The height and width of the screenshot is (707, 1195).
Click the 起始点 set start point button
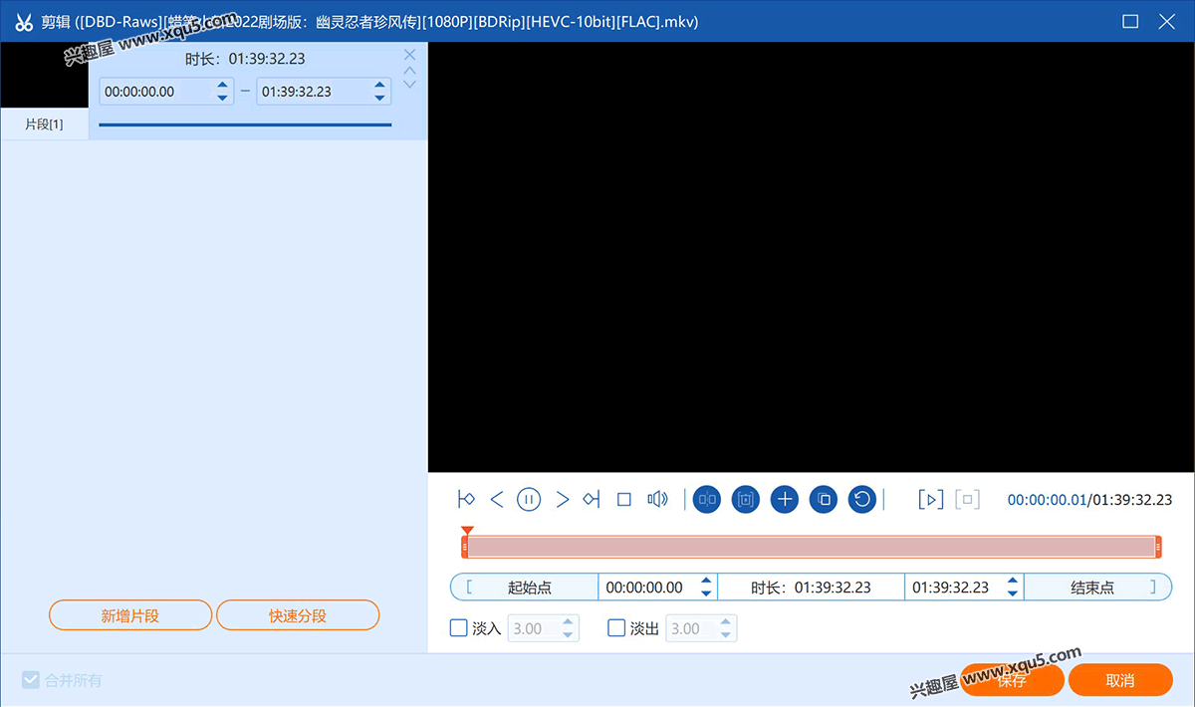point(525,588)
